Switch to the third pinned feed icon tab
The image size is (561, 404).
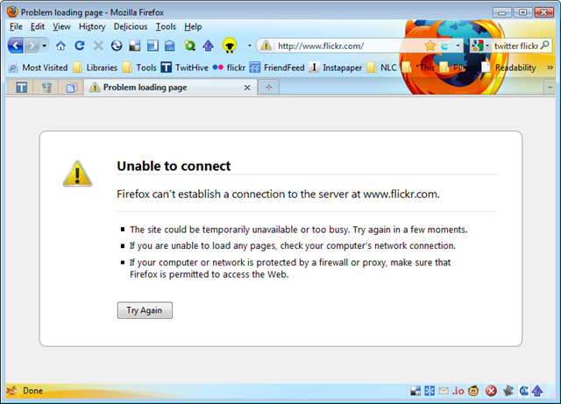72,88
